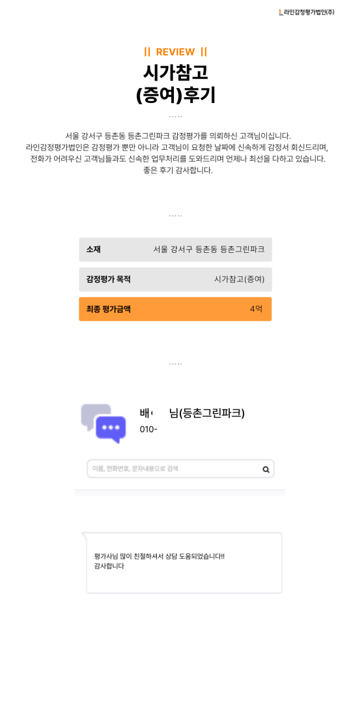The height and width of the screenshot is (702, 351).
Task: Select the 소재 address row
Action: pos(175,250)
